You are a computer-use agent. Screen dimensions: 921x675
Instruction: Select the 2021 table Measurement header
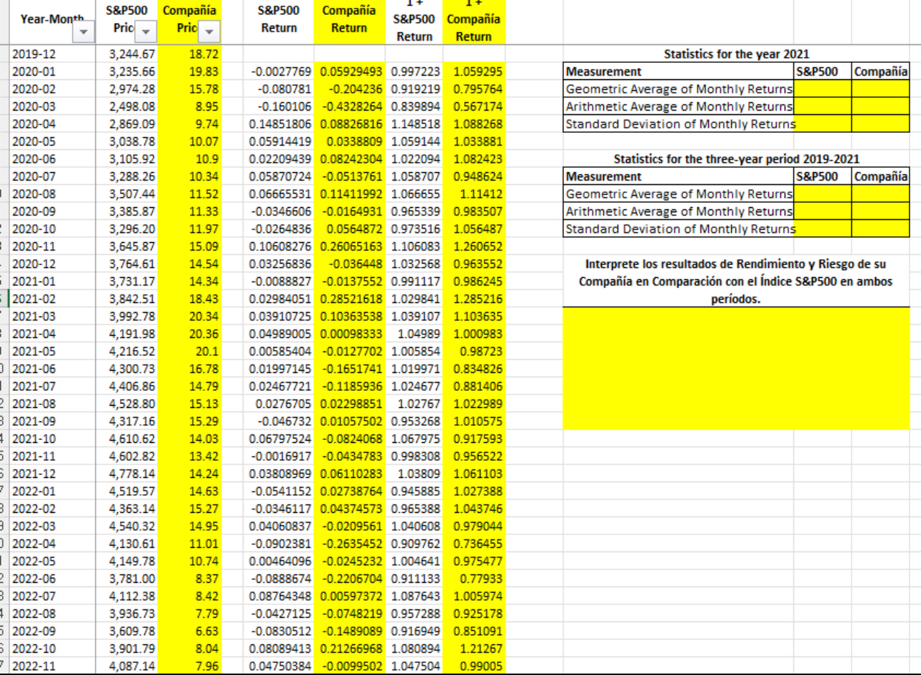(678, 71)
